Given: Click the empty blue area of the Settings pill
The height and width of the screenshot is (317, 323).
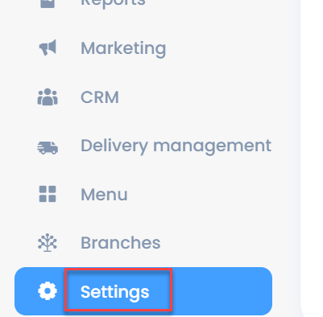Looking at the screenshot, I should [222, 291].
